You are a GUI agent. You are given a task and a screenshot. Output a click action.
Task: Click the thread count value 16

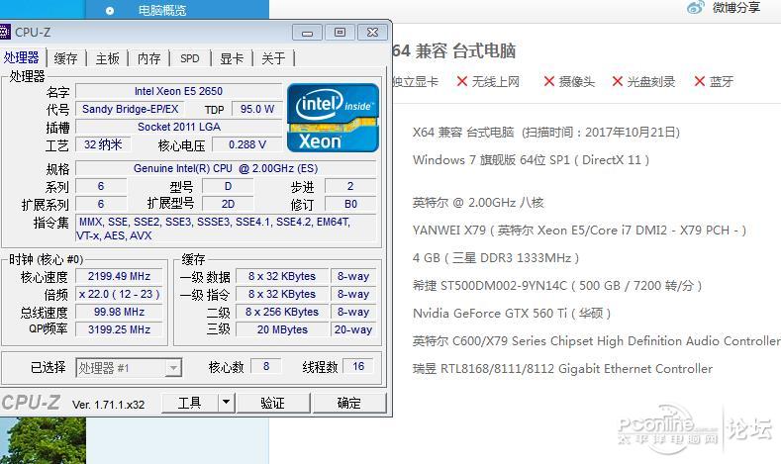click(x=358, y=366)
